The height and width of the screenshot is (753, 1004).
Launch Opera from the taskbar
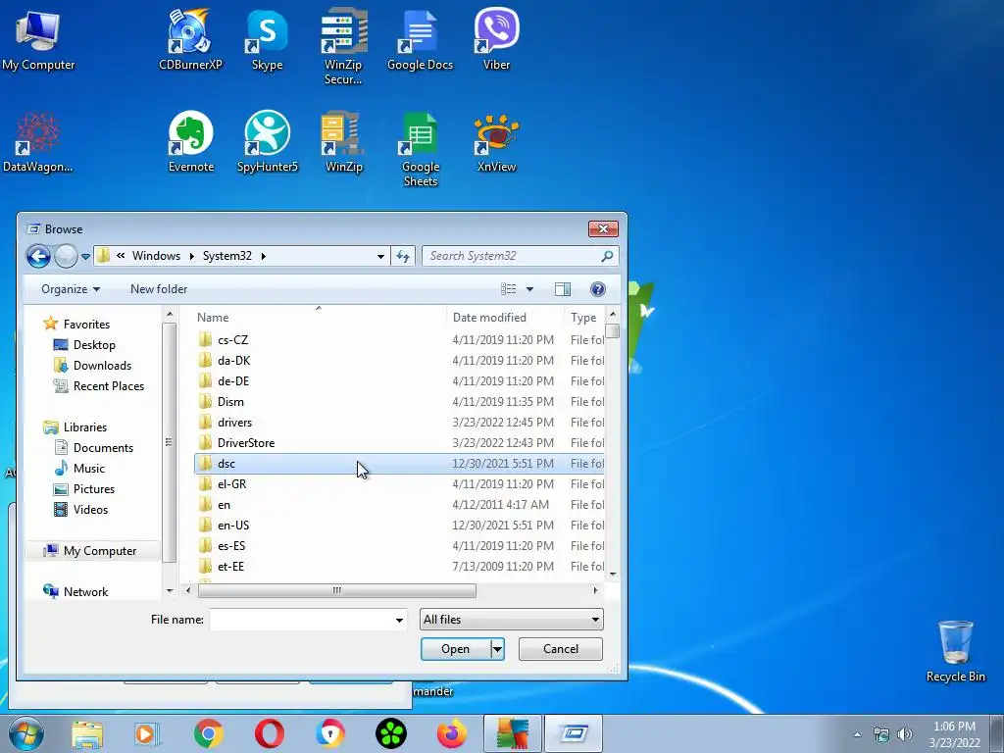270,733
